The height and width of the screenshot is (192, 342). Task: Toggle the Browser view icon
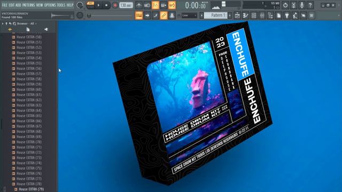tap(270, 15)
